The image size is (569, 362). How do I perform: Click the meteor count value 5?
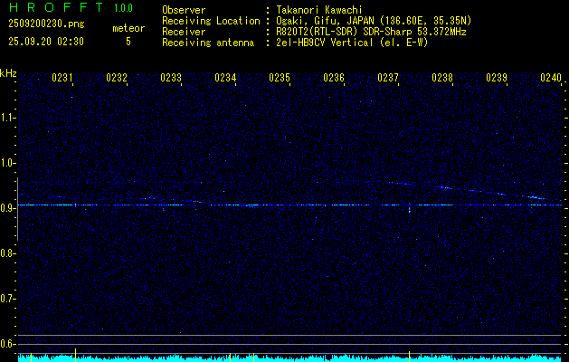click(x=128, y=42)
